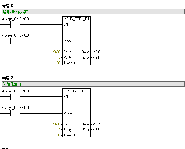Screen dimensions: 185x149
Task: Select the 网络 7 heading
Action: click(x=7, y=78)
